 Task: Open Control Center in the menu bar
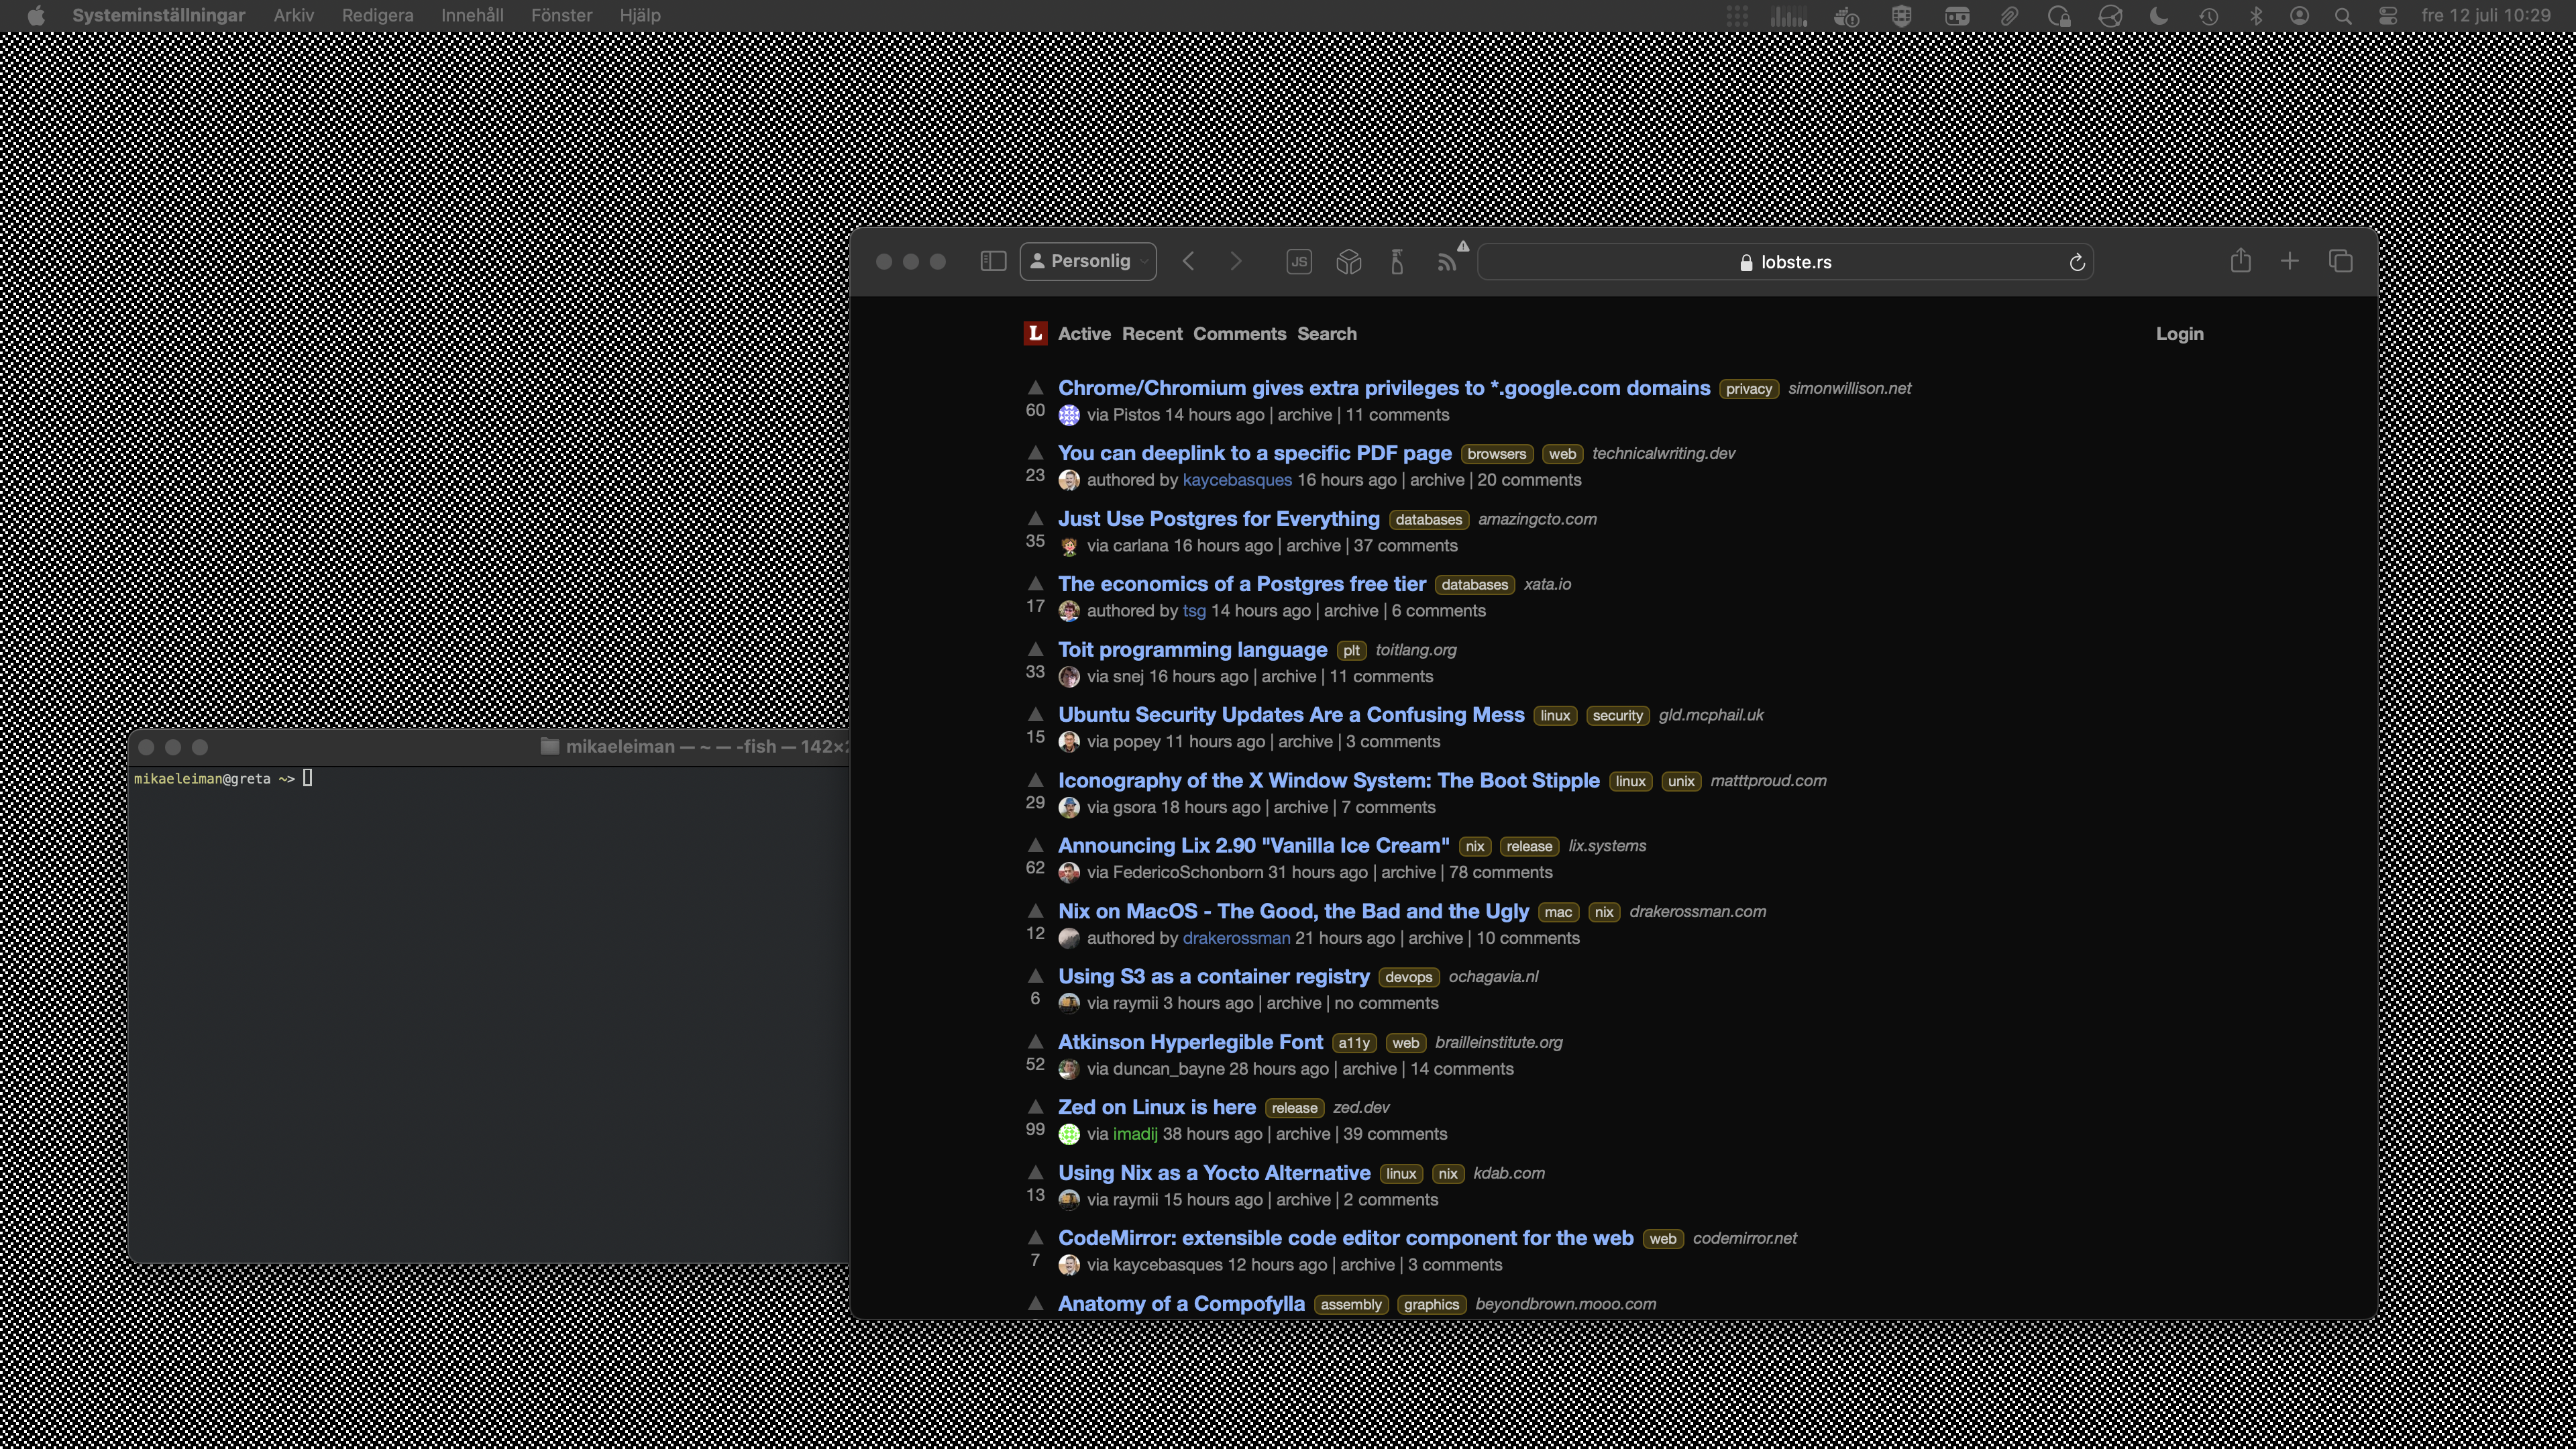2387,15
